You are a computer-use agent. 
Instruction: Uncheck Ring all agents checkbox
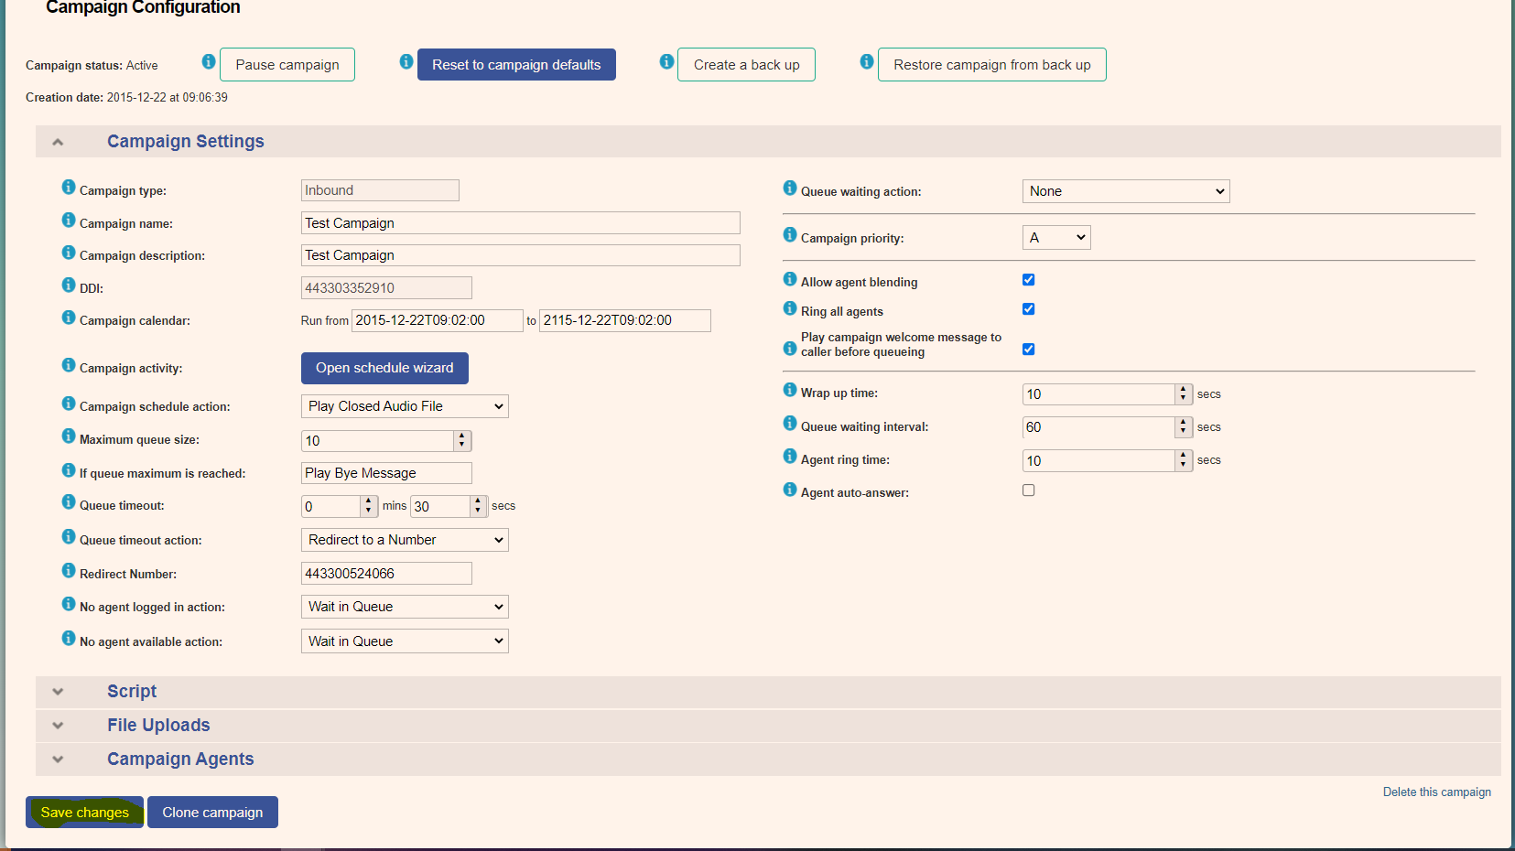(x=1029, y=309)
